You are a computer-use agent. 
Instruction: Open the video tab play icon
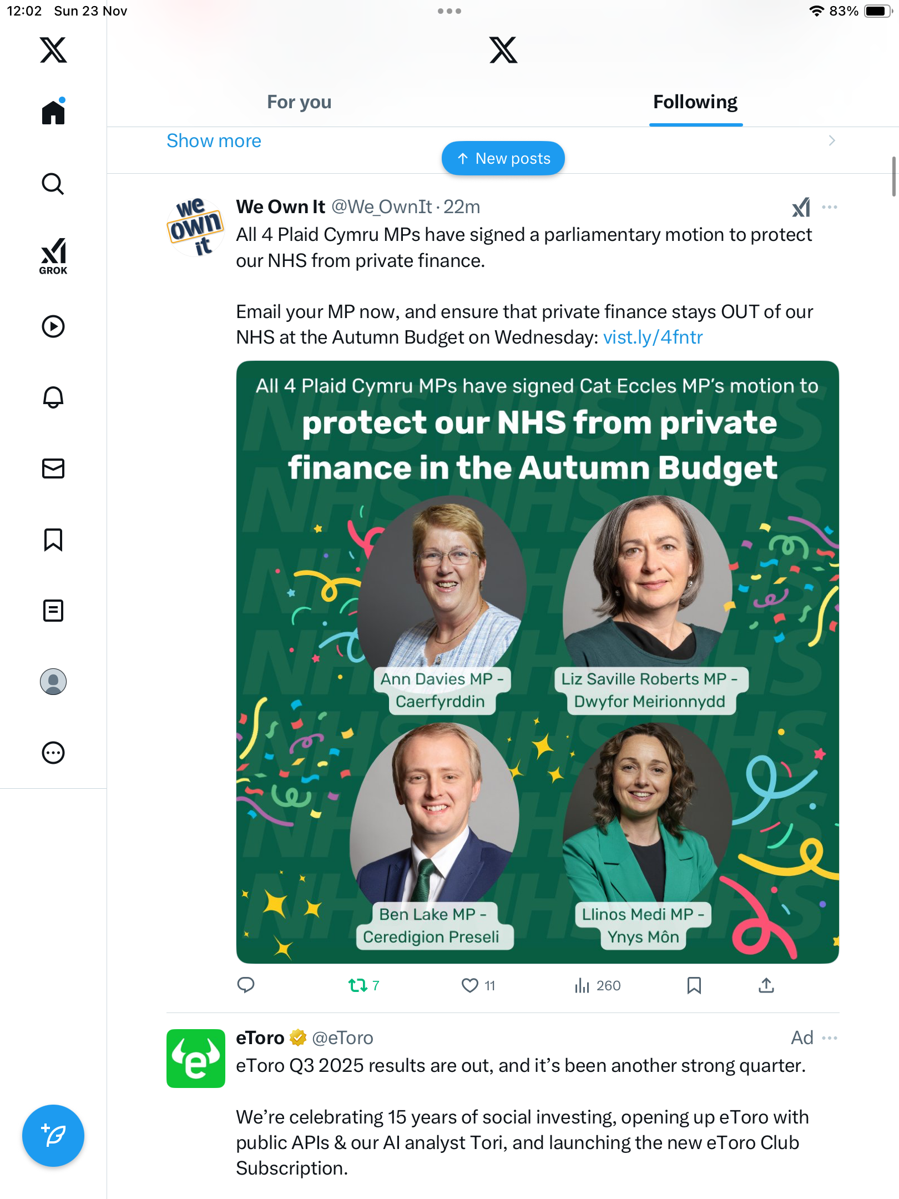[x=53, y=326]
